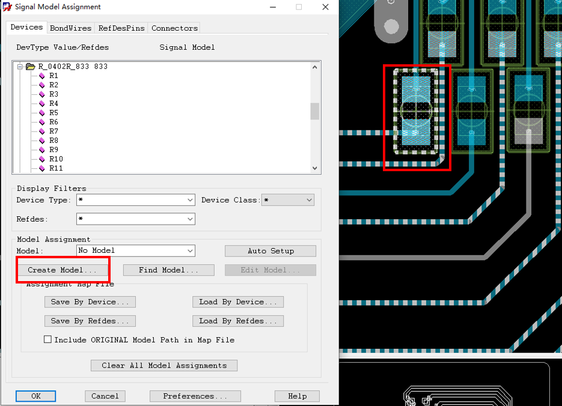Click Load By Refdes button
Screen dimensions: 562x406
click(x=238, y=321)
